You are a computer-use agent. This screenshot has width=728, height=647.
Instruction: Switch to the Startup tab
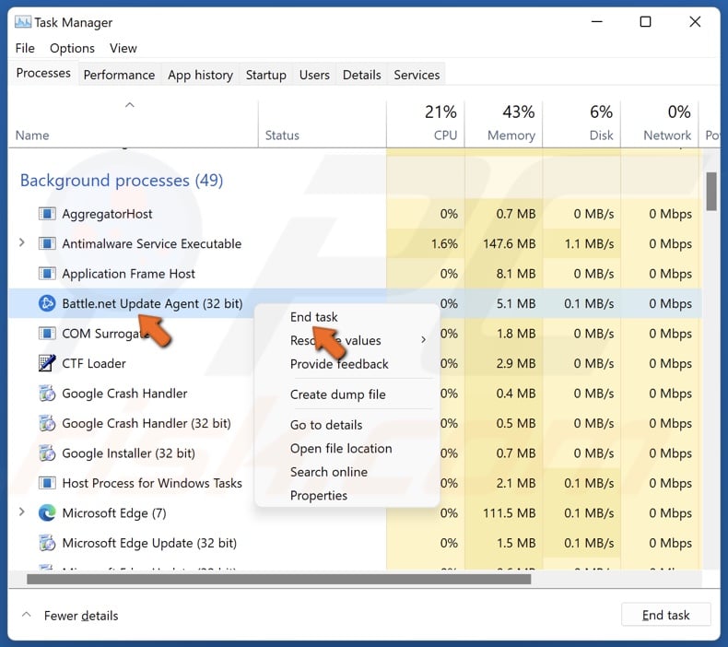(x=266, y=75)
